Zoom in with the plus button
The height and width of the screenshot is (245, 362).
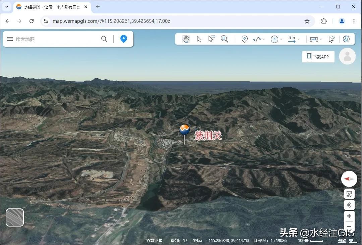coord(349,216)
